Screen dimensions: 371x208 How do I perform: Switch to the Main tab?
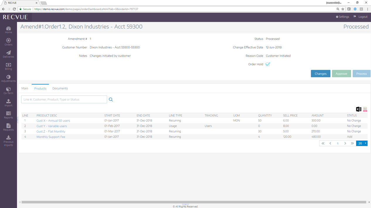25,88
